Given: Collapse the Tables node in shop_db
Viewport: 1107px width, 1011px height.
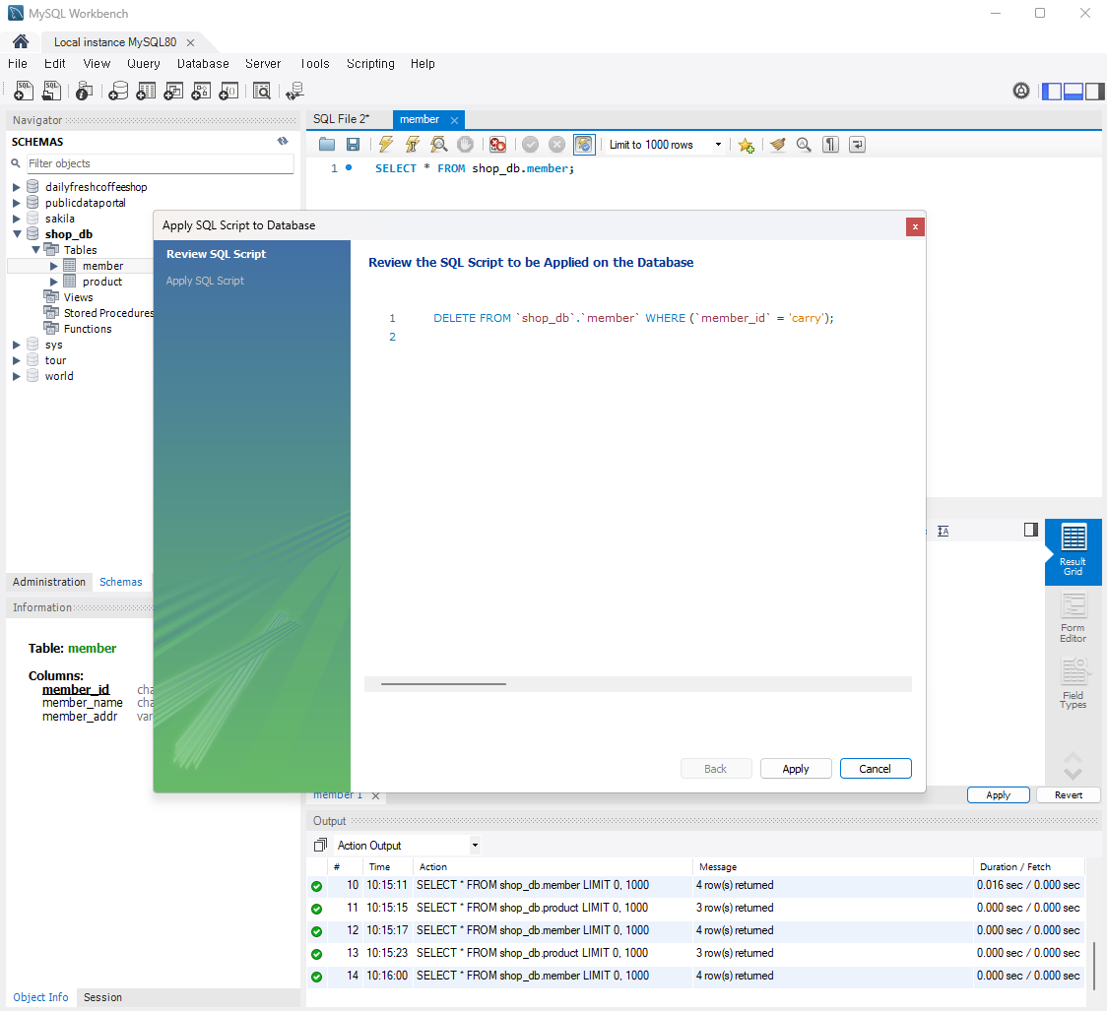Looking at the screenshot, I should click(35, 250).
